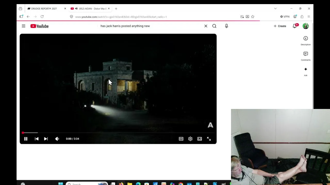Close the AIDAN - Dolce Vita tab

tap(109, 8)
